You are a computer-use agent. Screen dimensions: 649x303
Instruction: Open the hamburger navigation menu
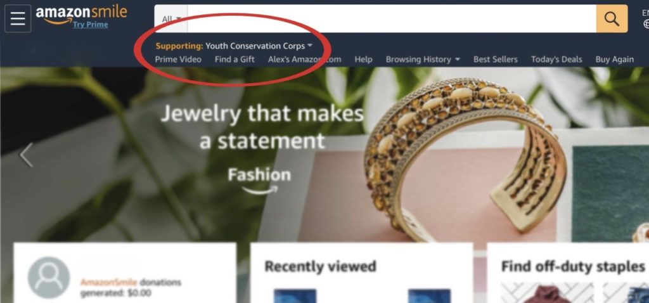point(18,18)
